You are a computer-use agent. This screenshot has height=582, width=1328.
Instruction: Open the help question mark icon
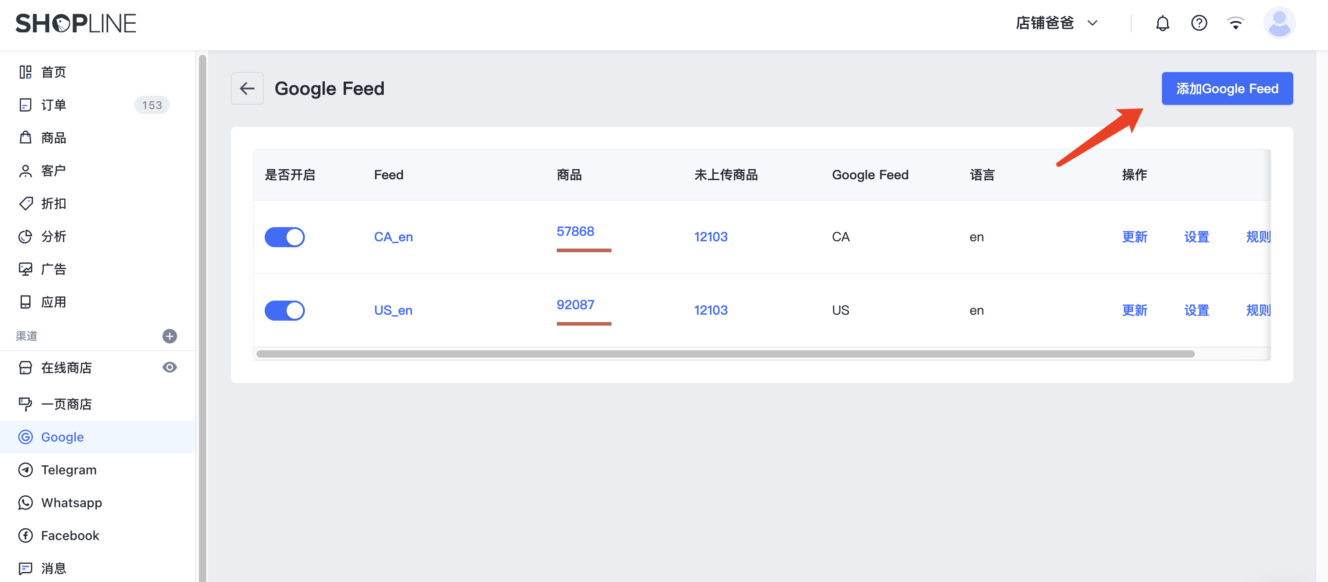1199,23
